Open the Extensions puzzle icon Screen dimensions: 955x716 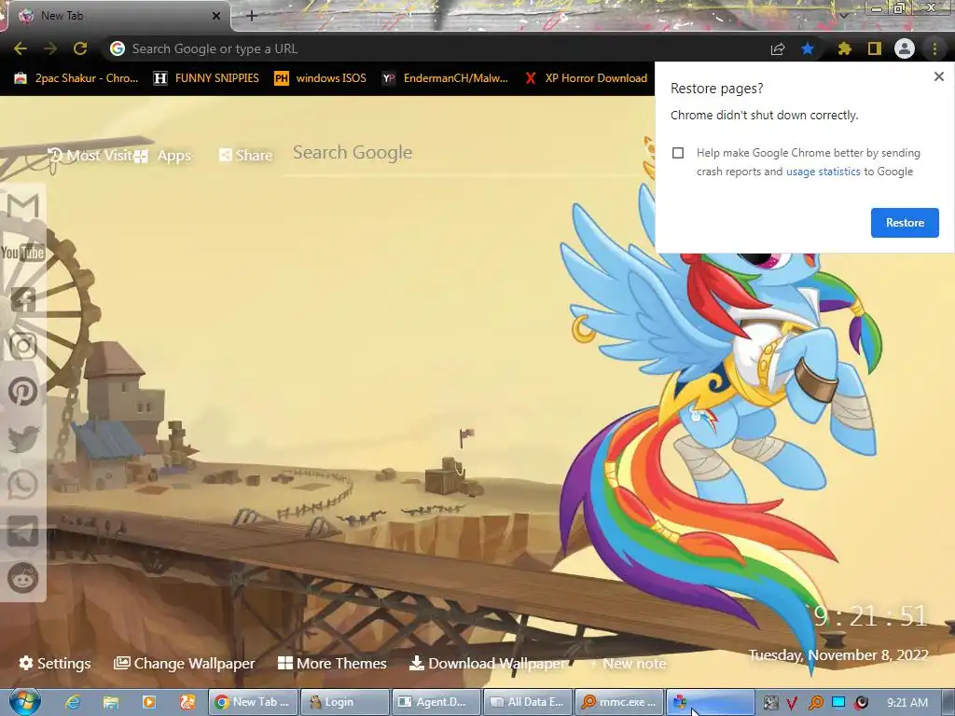click(844, 48)
